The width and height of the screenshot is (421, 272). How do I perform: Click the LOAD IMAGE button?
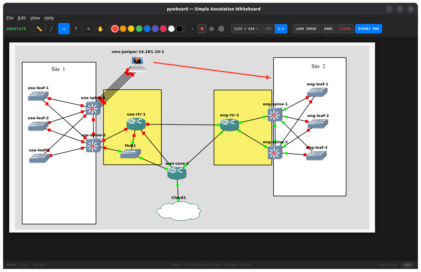coord(306,28)
